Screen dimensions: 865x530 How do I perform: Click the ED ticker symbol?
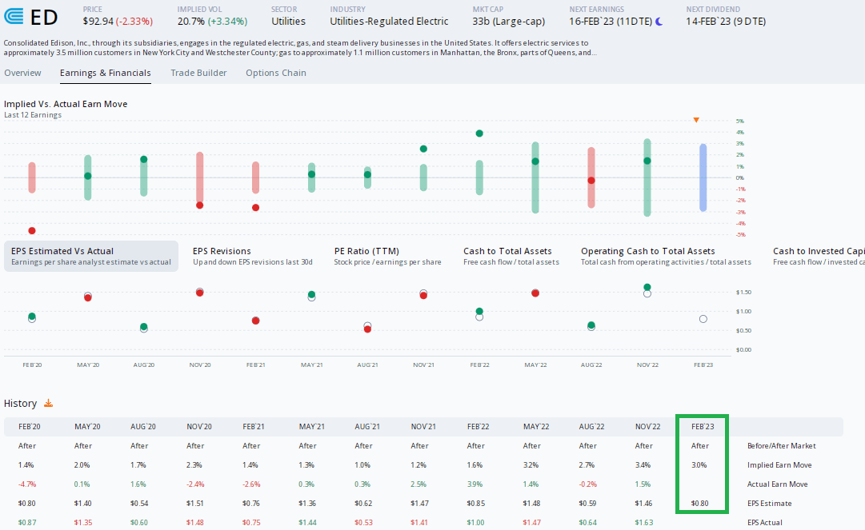(44, 18)
